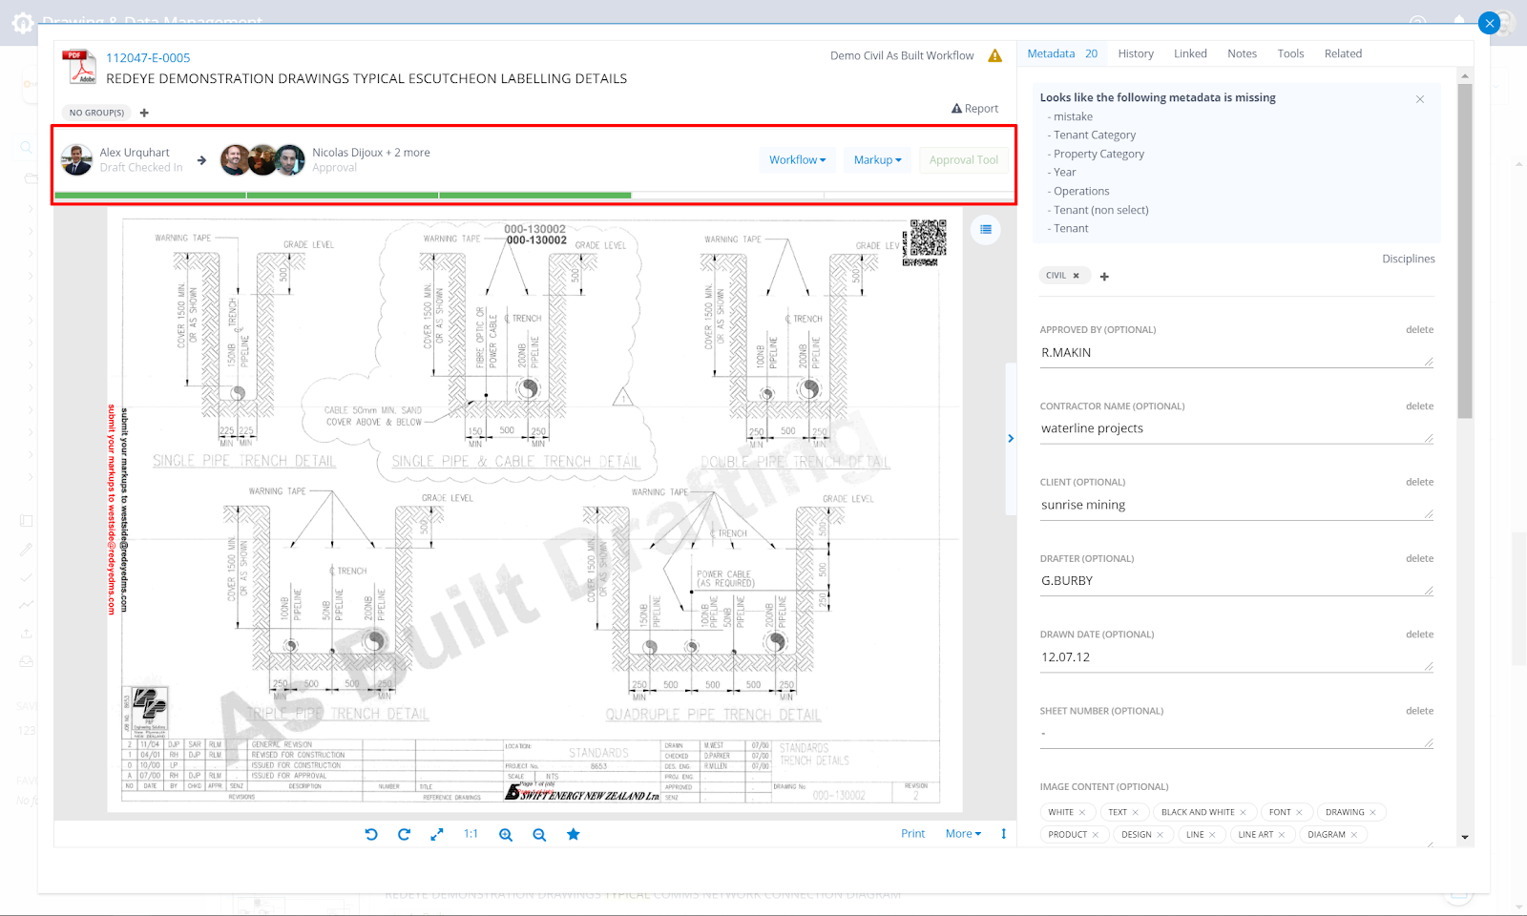Switch to the History tab

tap(1136, 53)
